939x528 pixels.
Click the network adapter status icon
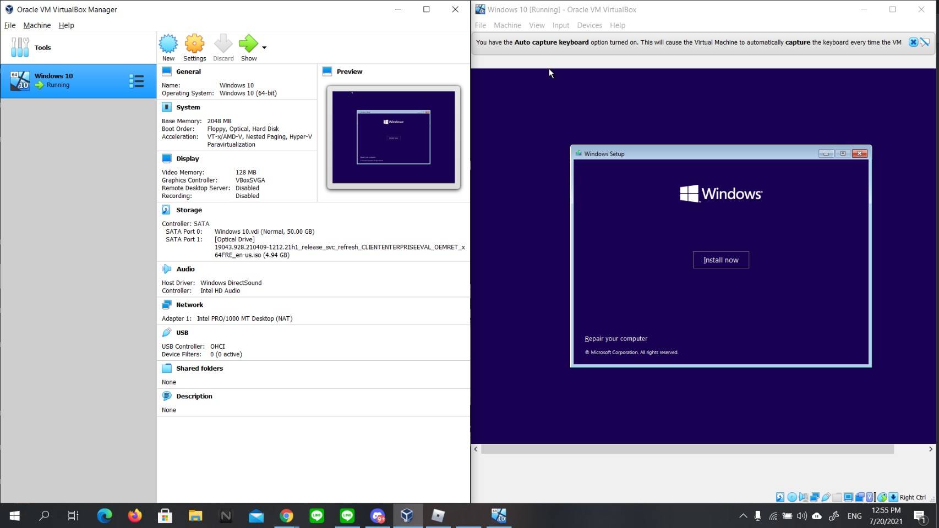click(x=815, y=497)
